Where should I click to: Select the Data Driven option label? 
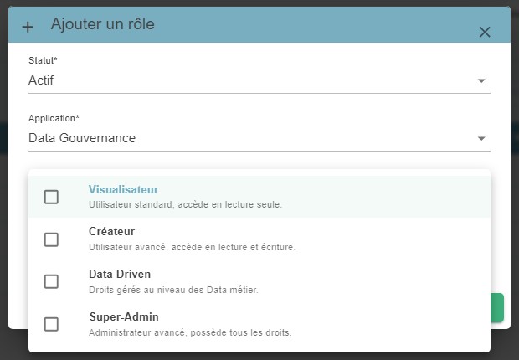coord(120,274)
